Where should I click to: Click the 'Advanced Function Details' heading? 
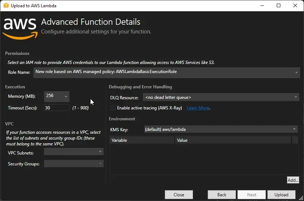(91, 22)
